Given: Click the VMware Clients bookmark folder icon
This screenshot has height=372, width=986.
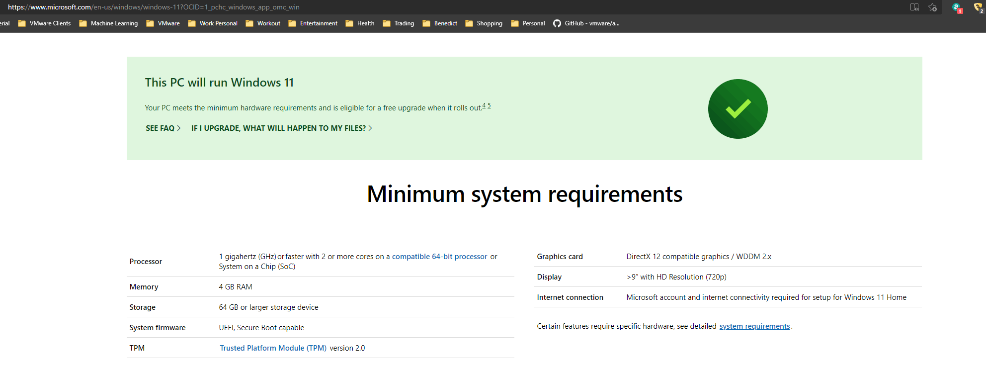Looking at the screenshot, I should coord(22,23).
